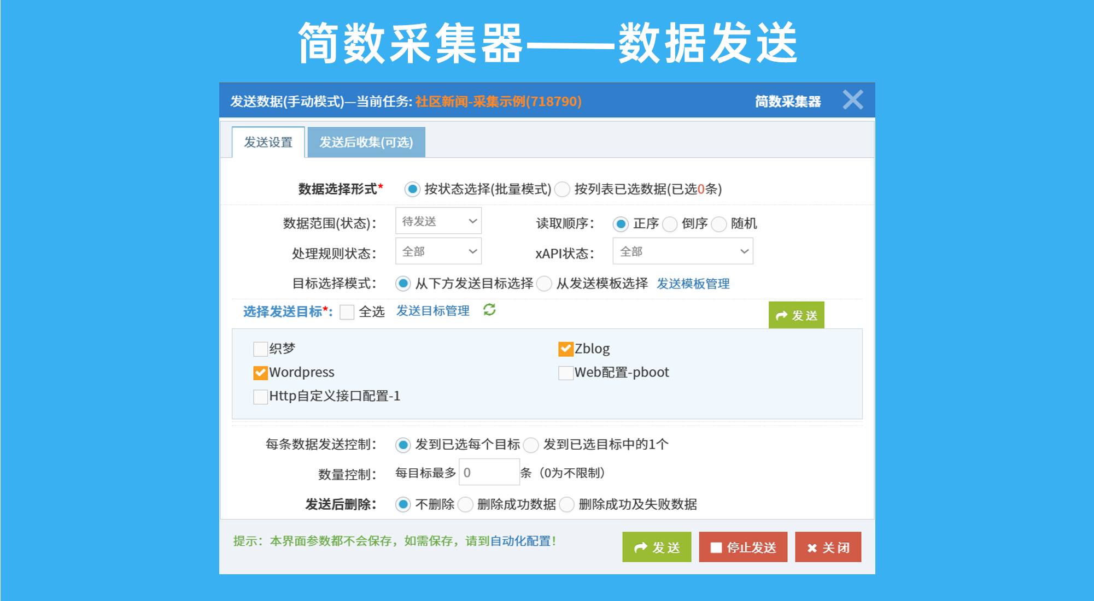Click the refresh icon beside 发送目标管理

point(489,310)
